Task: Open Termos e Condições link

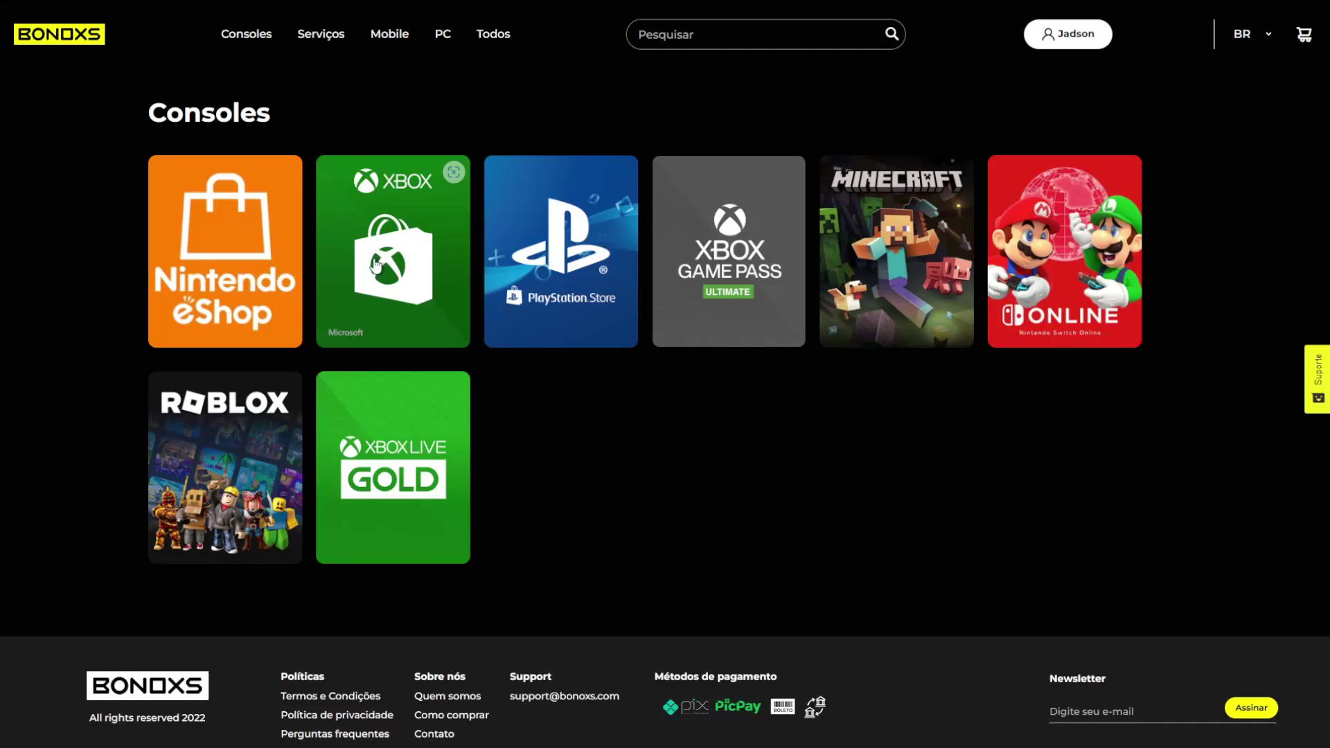Action: [x=330, y=696]
